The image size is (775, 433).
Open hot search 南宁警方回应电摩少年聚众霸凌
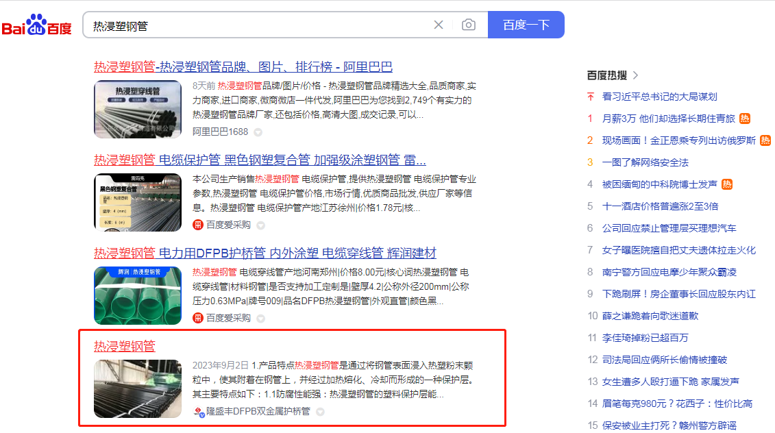point(669,272)
